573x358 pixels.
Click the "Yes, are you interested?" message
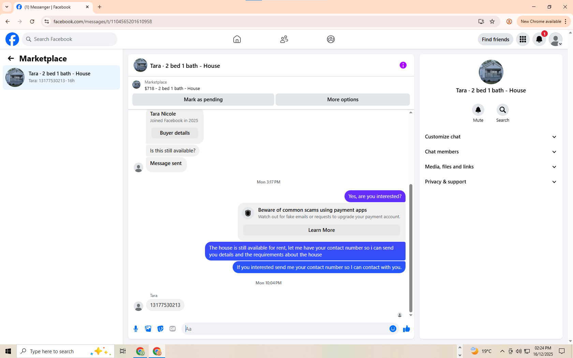coord(375,196)
